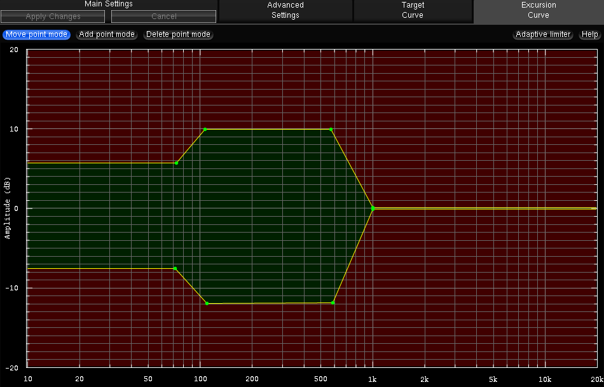Viewport: 604px width, 387px height.
Task: Open the Target Curve tab
Action: [x=413, y=10]
